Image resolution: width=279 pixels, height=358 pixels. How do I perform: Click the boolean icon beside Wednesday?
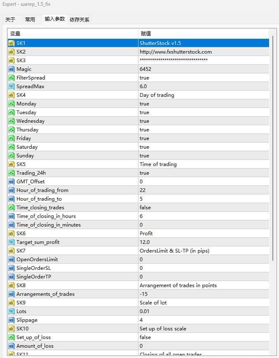(x=12, y=121)
